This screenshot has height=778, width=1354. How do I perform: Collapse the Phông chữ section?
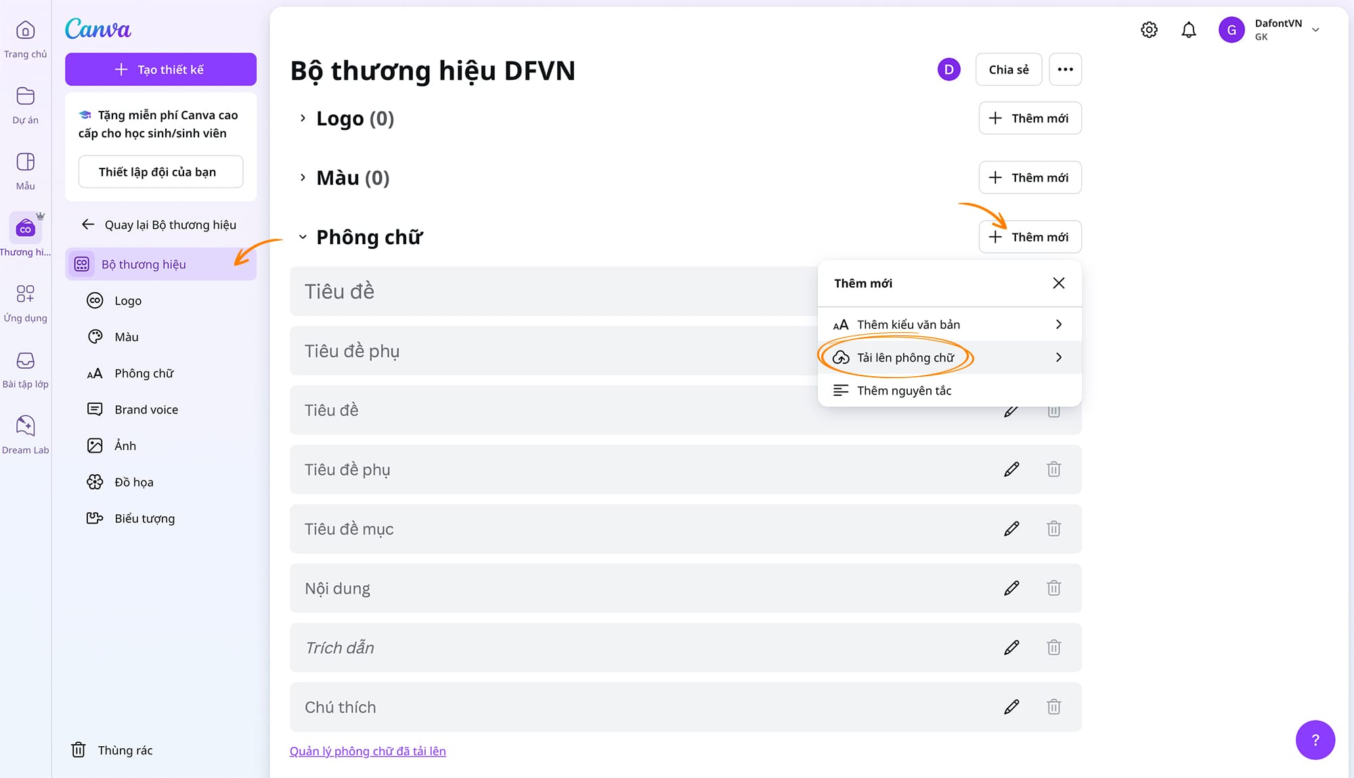(x=303, y=237)
